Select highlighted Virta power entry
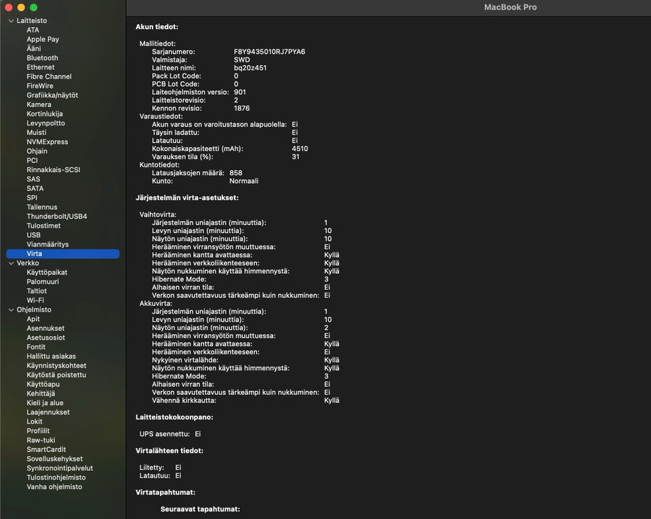Viewport: 651px width, 519px height. coord(62,254)
